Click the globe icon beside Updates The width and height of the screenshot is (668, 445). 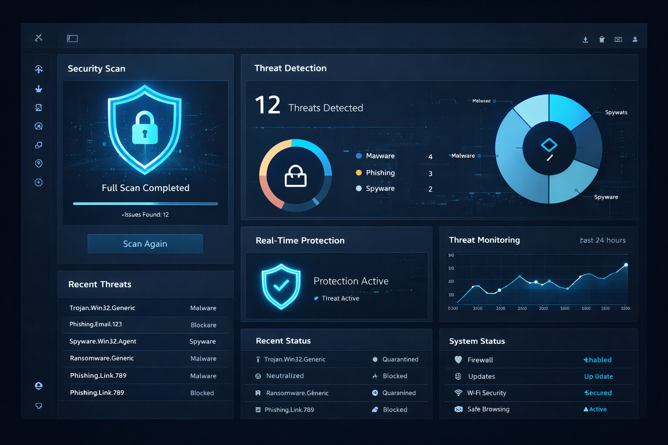pyautogui.click(x=458, y=376)
